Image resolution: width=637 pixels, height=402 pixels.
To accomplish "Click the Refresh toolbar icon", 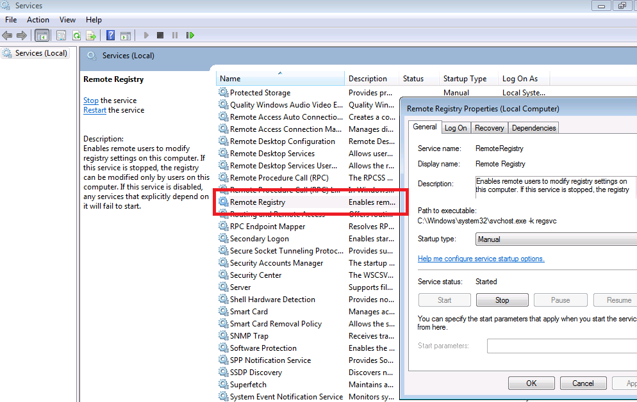I will click(76, 35).
